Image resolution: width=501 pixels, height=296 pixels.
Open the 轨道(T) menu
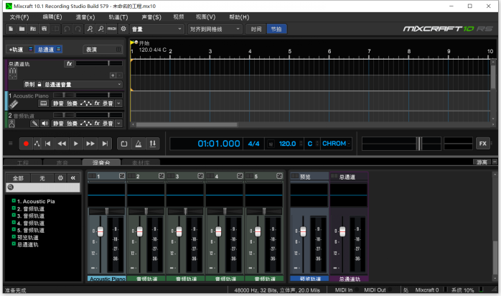(x=118, y=17)
